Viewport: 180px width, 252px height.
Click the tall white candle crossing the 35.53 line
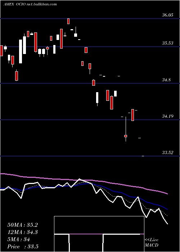pos(21,51)
